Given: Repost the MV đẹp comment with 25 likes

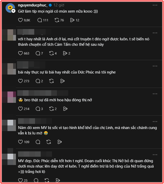Looking at the screenshot, I should click(x=47, y=180).
